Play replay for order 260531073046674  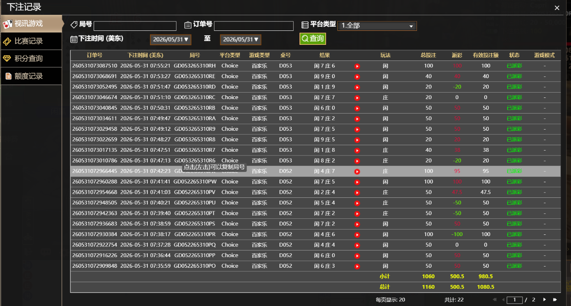pos(357,98)
